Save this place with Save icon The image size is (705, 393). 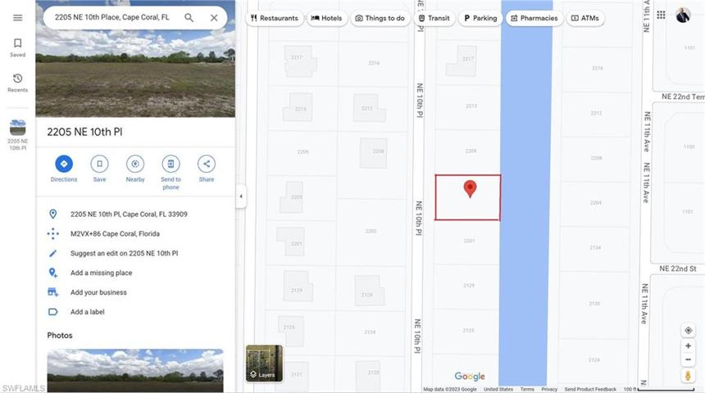[x=99, y=169]
